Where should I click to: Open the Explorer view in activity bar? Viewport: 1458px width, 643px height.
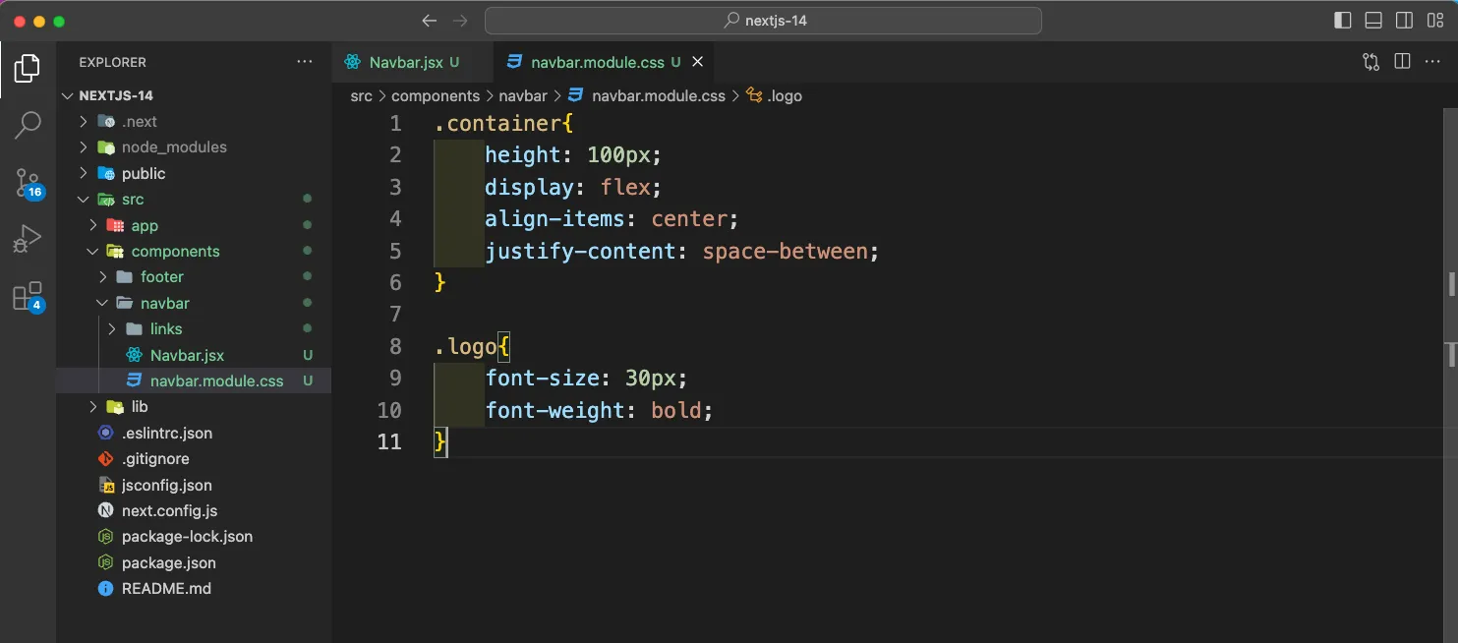(x=28, y=68)
